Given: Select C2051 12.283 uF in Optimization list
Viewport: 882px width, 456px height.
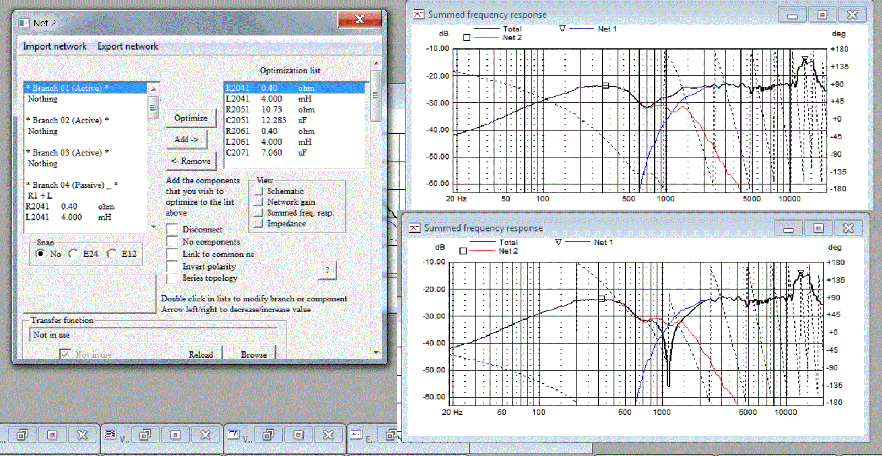Looking at the screenshot, I should pos(294,120).
